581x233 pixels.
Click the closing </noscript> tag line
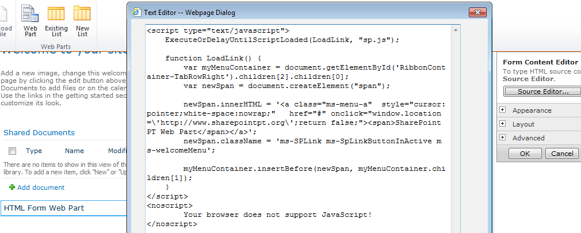coord(172,224)
